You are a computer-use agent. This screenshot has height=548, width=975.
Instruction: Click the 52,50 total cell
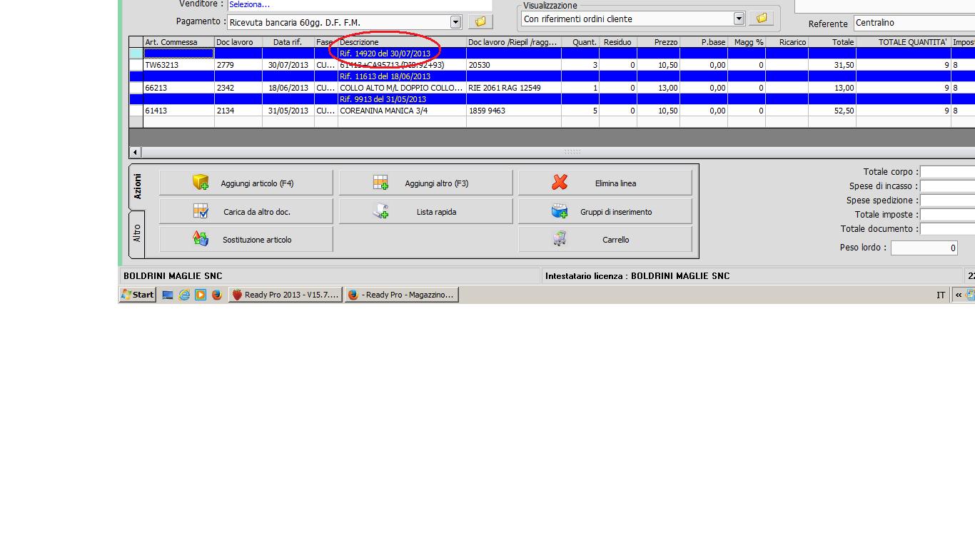(832, 111)
